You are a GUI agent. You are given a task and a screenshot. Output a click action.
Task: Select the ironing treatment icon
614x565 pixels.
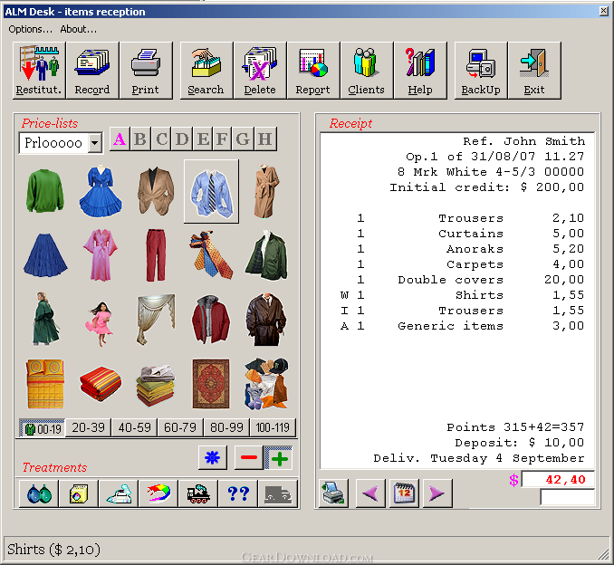coord(119,493)
